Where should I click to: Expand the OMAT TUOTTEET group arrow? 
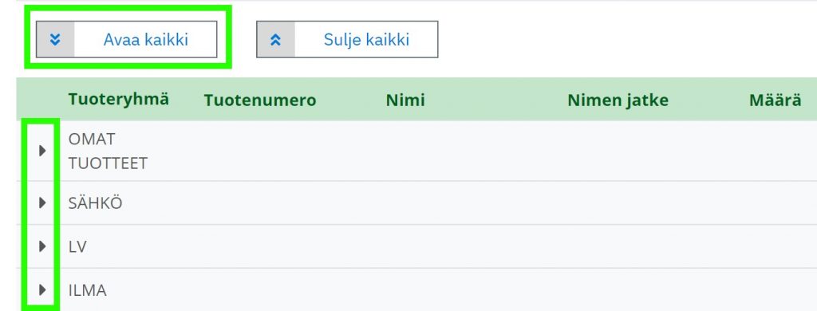pyautogui.click(x=43, y=151)
